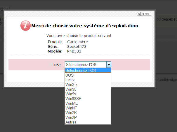Screen dimensions: 177x132
Task: Click the red information icon
Action: coord(25,26)
